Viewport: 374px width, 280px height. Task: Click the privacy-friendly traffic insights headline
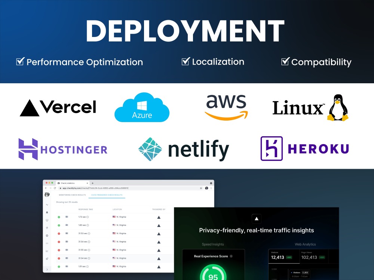[257, 230]
